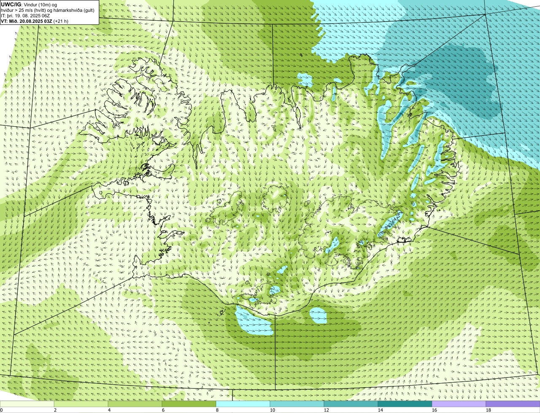
Task: Click the pale yellow 0–2 m/s legend swatch
Action: tap(27, 404)
